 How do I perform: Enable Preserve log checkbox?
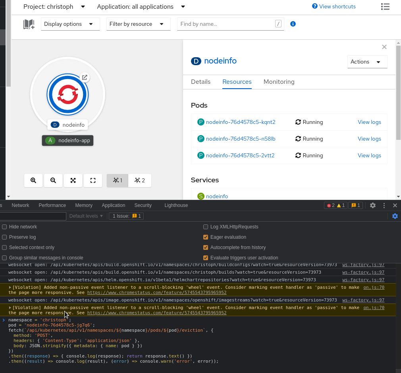pos(5,237)
